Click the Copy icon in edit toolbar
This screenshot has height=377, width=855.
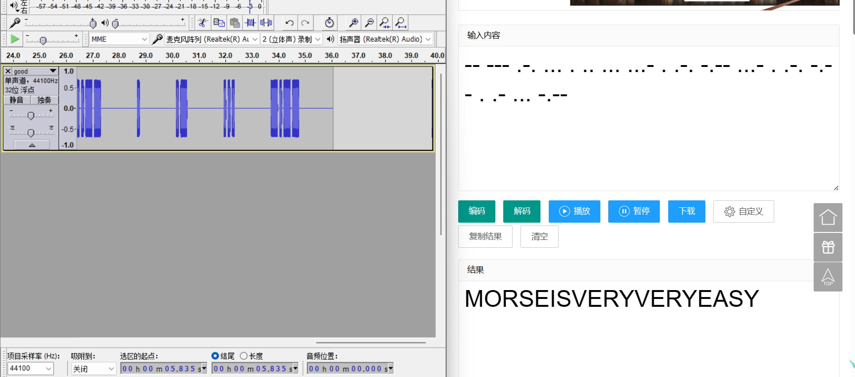click(219, 23)
